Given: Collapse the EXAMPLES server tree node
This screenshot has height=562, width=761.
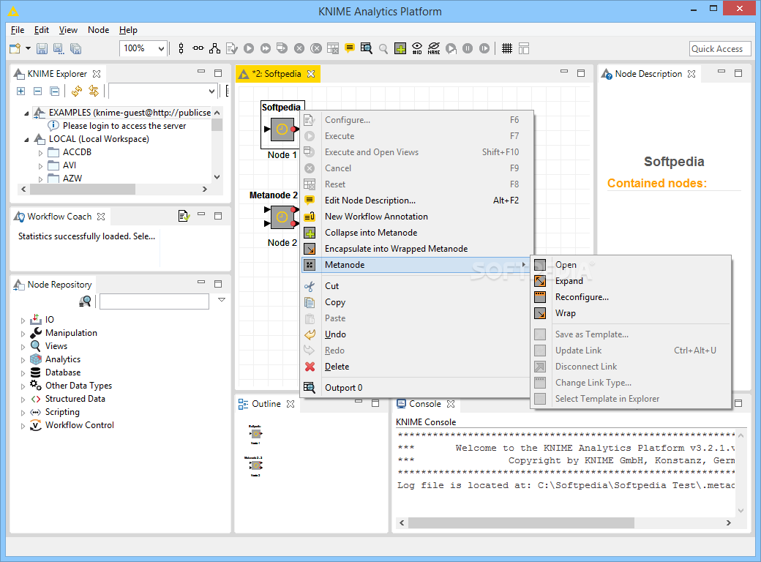Looking at the screenshot, I should 26,113.
